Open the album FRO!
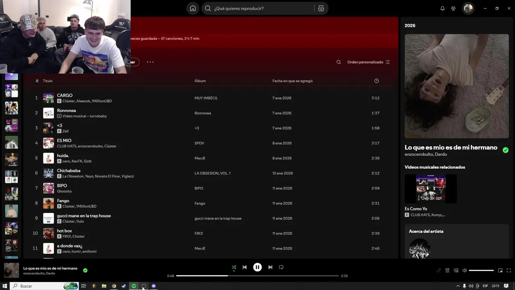This screenshot has height=290, width=515. (x=199, y=234)
